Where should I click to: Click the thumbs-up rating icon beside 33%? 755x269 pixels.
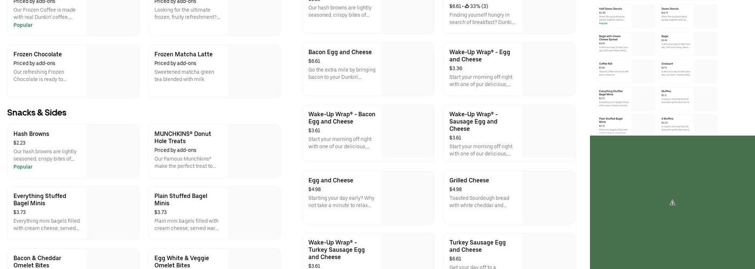[x=467, y=6]
